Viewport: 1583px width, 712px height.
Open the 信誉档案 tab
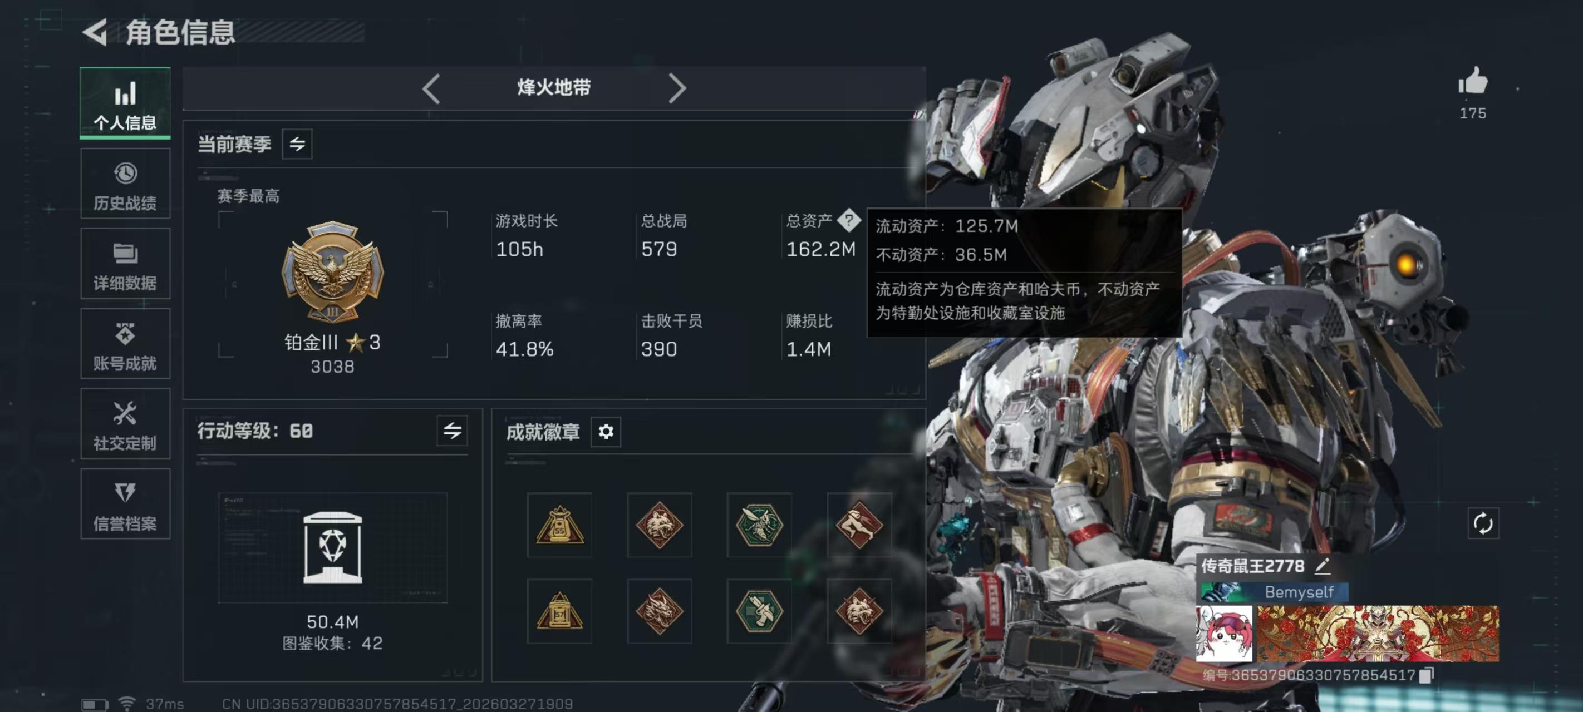click(x=125, y=505)
